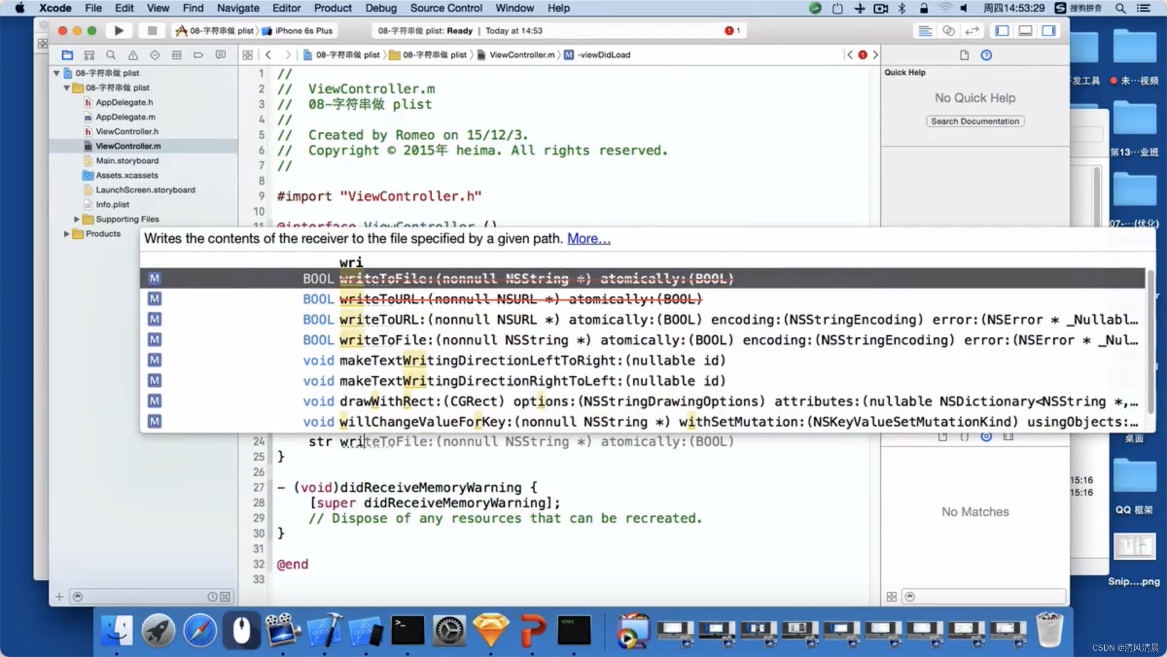Open the Symbol navigator icon
Viewport: 1167px width, 657px height.
pos(89,55)
